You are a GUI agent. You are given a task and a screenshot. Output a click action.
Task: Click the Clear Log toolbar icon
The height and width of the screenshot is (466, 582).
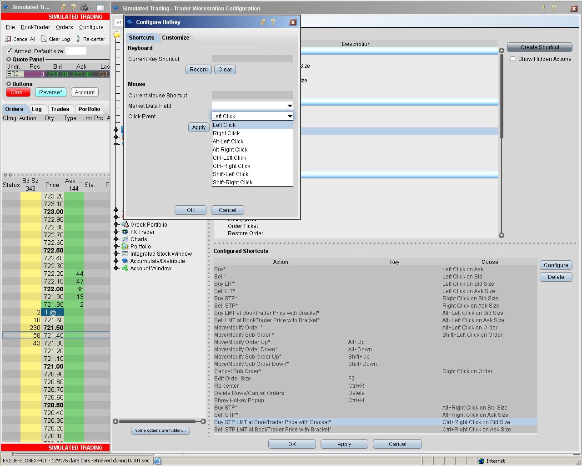(x=44, y=39)
